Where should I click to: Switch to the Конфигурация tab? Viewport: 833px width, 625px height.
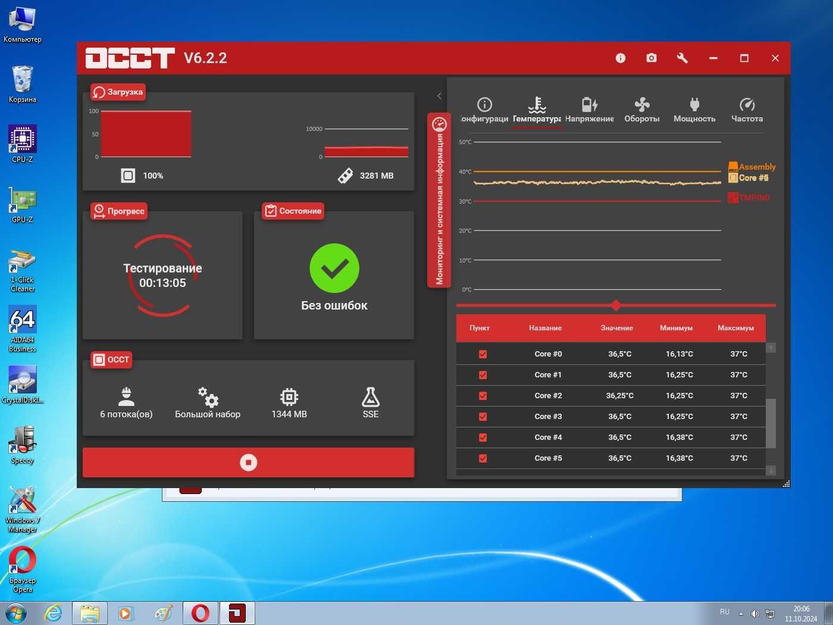tap(484, 111)
